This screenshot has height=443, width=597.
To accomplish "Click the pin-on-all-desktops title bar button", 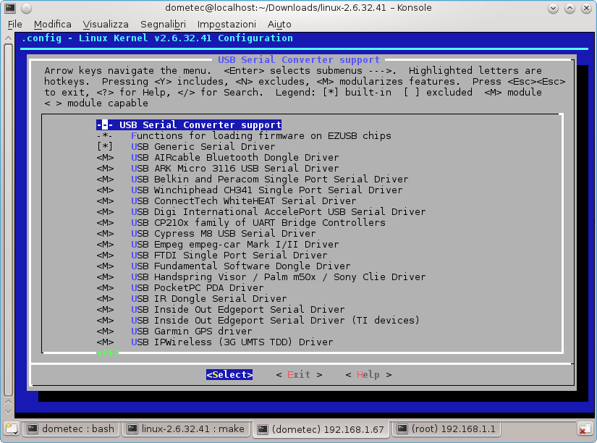I will coord(25,8).
